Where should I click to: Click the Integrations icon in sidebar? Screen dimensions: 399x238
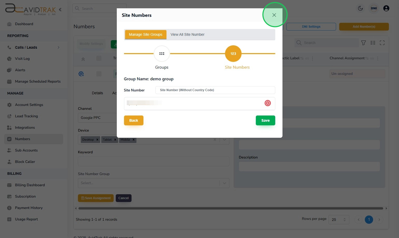tap(9, 128)
